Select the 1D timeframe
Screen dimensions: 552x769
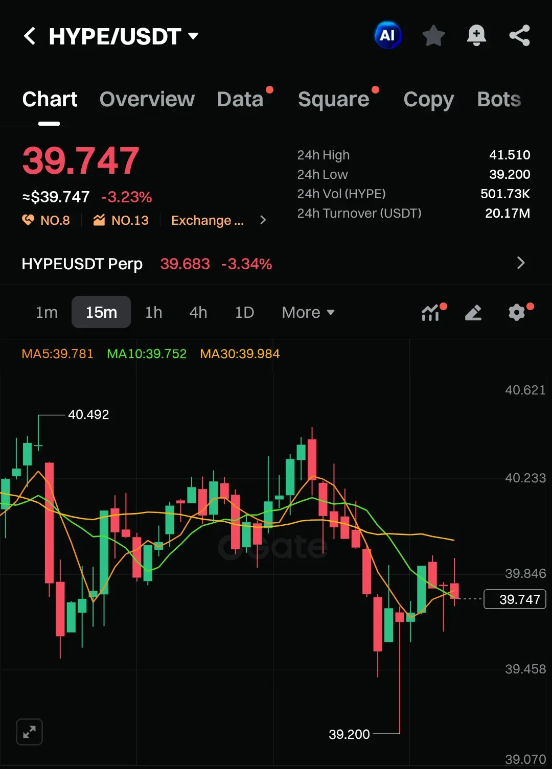click(244, 312)
